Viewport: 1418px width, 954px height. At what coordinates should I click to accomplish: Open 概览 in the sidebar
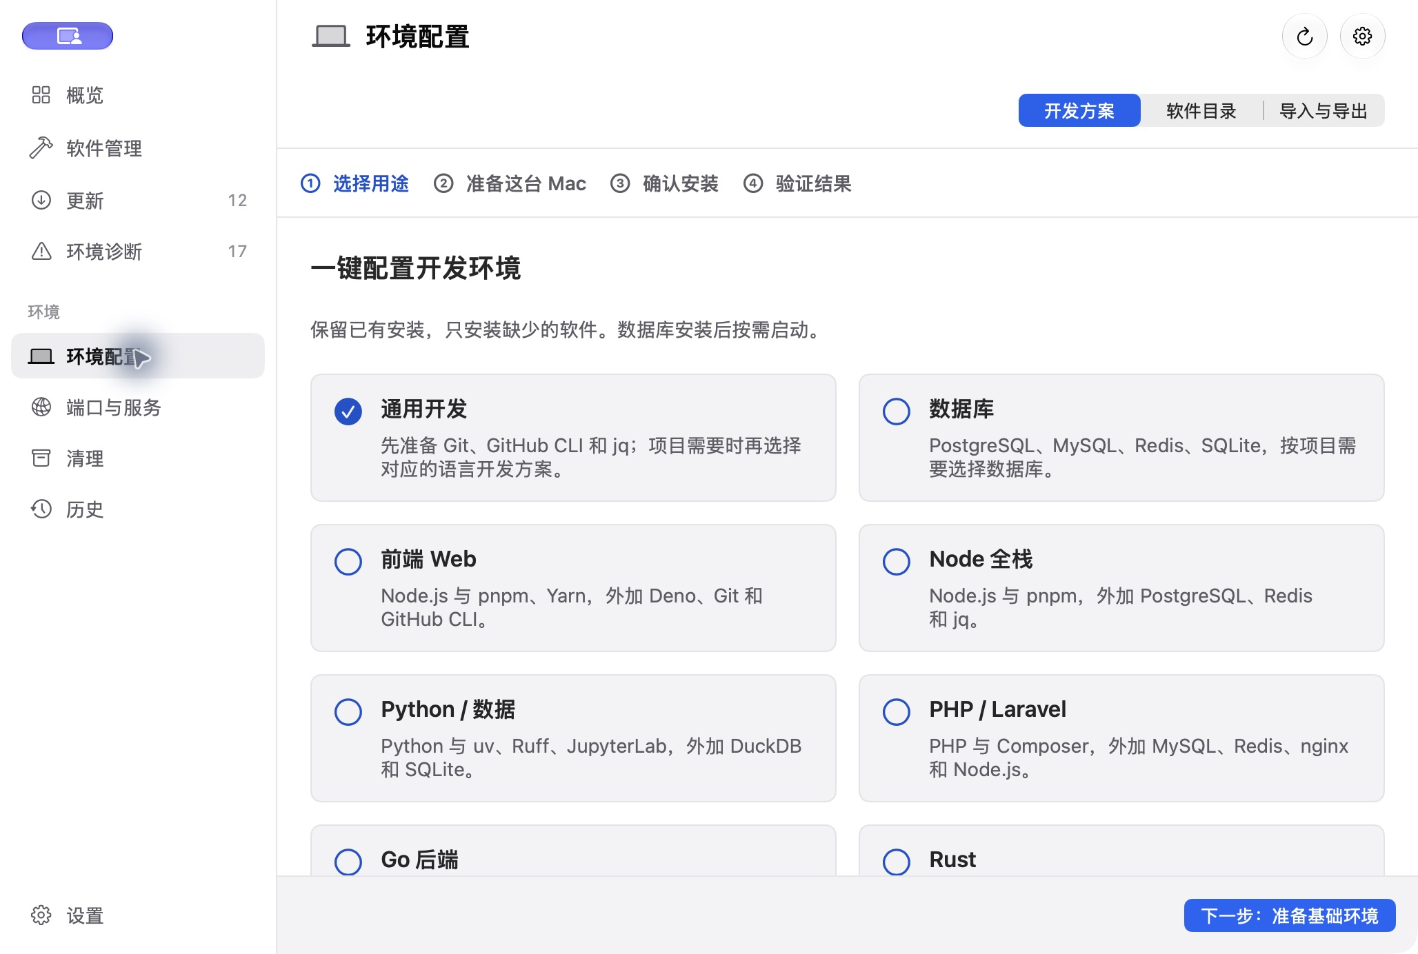[138, 95]
